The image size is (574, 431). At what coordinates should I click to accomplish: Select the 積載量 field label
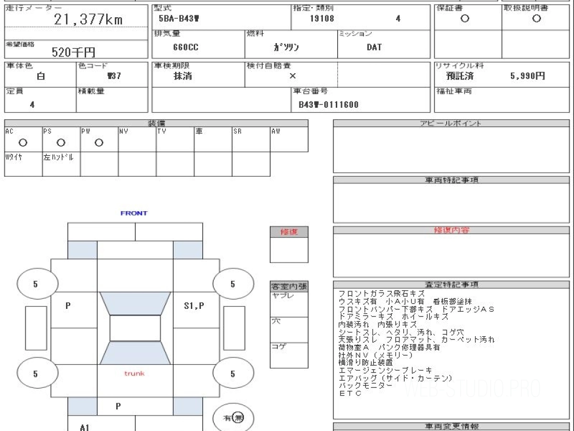coord(91,91)
